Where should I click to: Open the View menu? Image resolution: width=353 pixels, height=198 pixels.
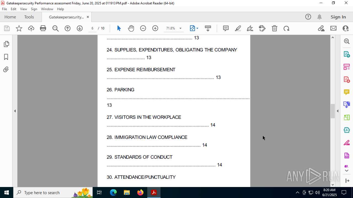pyautogui.click(x=23, y=9)
